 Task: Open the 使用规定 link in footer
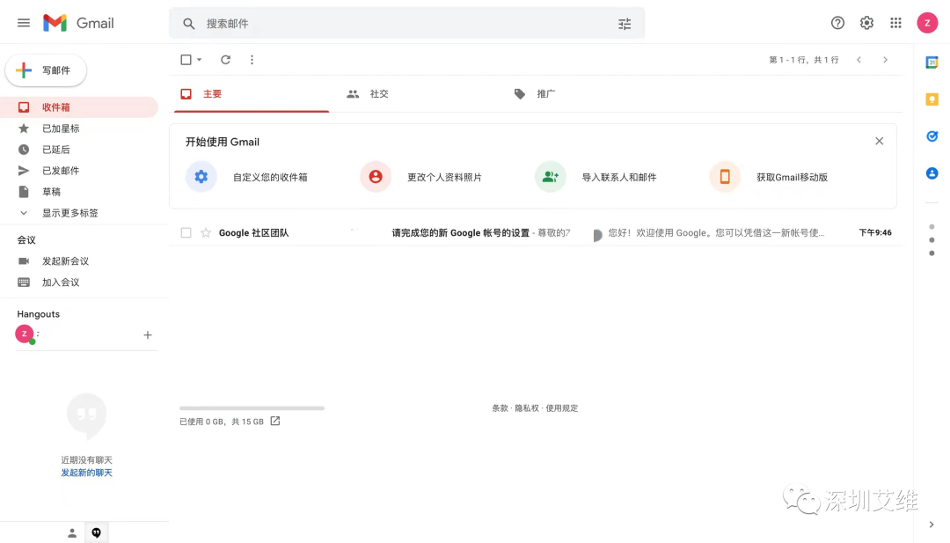pyautogui.click(x=561, y=407)
